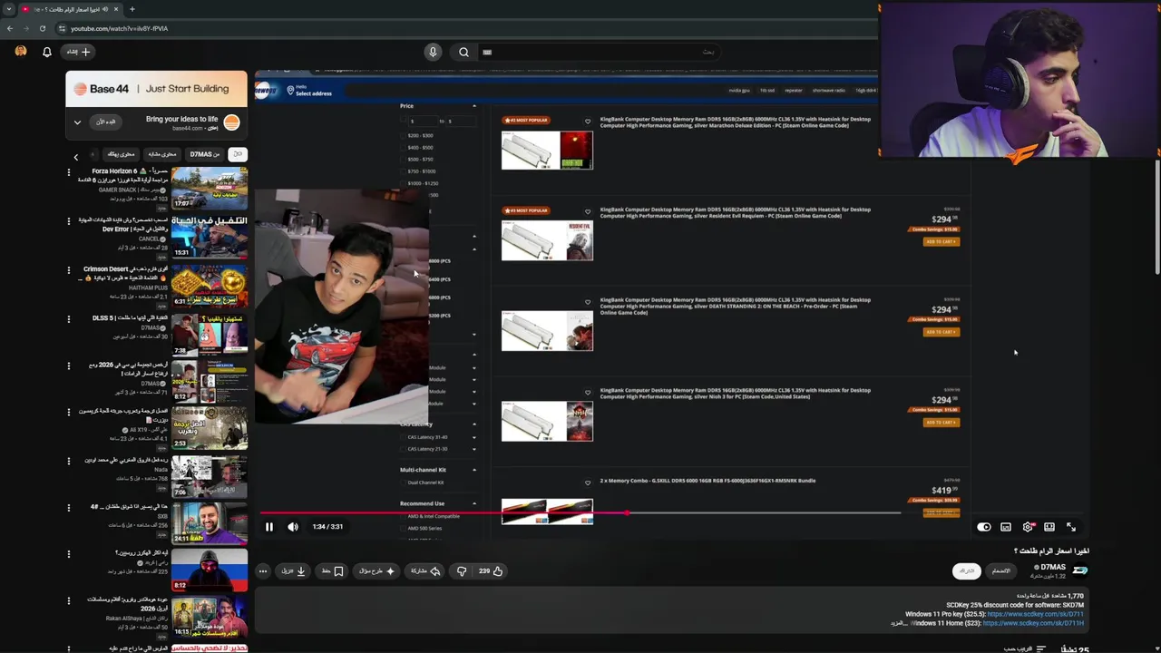Screen dimensions: 1161x653
Task: Click the الانضمام join button
Action: (1000, 570)
